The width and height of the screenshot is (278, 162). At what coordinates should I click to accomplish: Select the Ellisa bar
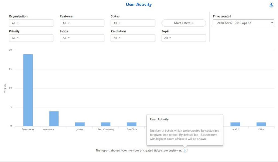click(261, 124)
